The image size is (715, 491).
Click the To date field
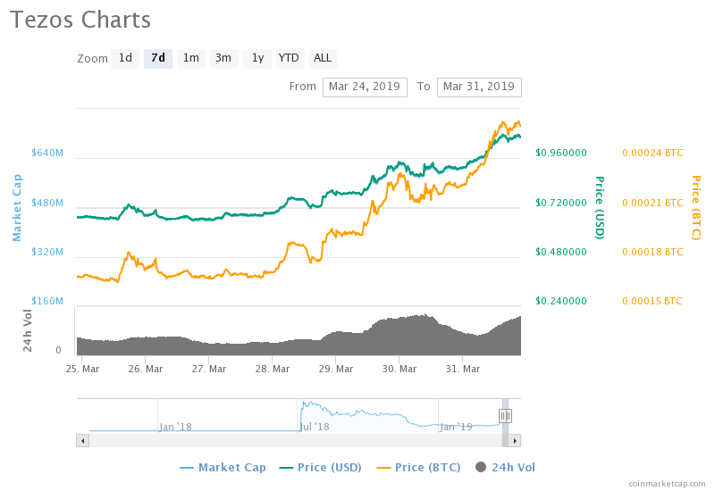tap(479, 87)
